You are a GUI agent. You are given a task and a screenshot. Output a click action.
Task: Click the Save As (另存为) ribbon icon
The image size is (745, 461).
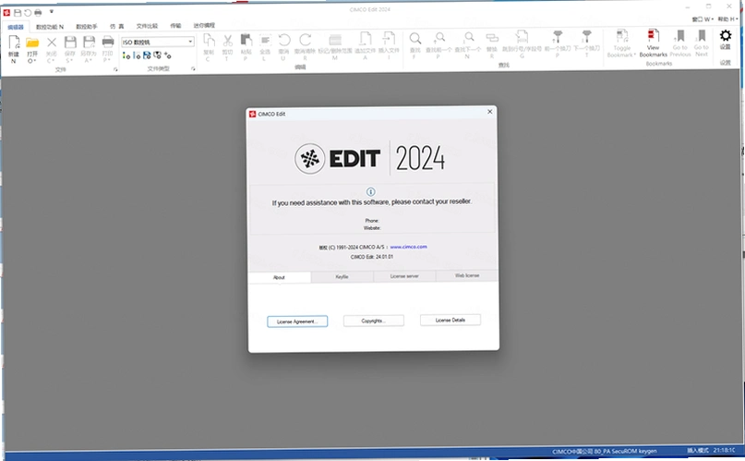coord(89,42)
